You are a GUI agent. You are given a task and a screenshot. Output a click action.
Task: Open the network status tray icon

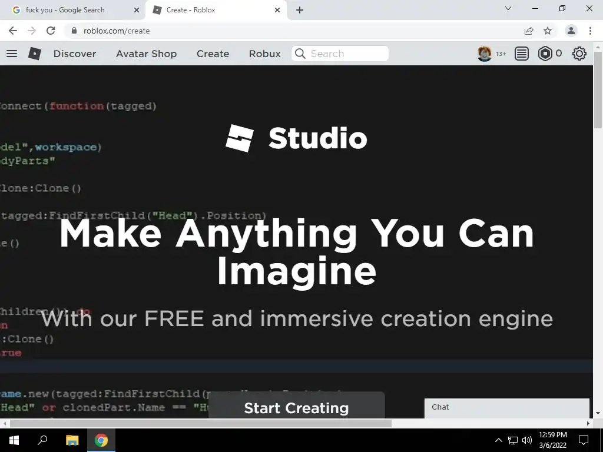[513, 440]
